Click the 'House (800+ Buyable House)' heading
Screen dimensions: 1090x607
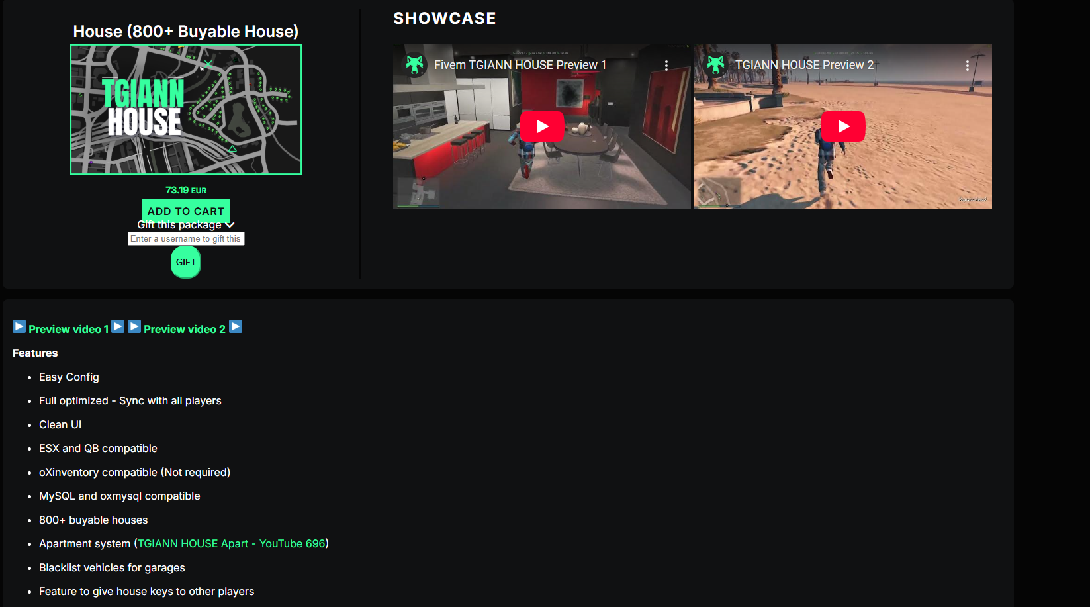pos(186,31)
